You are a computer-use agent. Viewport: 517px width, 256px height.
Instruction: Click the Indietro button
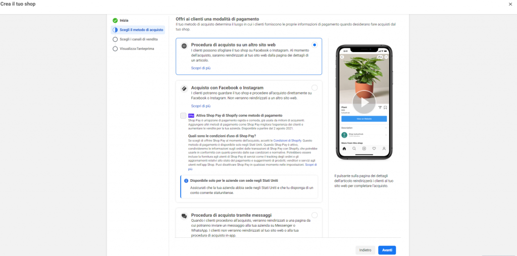[366, 250]
